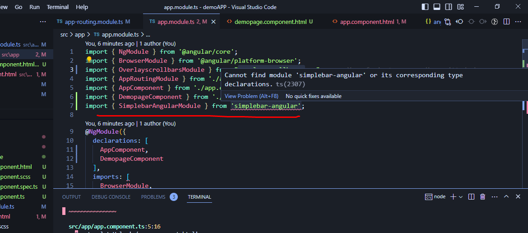Open terminal panel more actions ellipsis
Viewport: 528px width, 233px height.
(x=494, y=196)
